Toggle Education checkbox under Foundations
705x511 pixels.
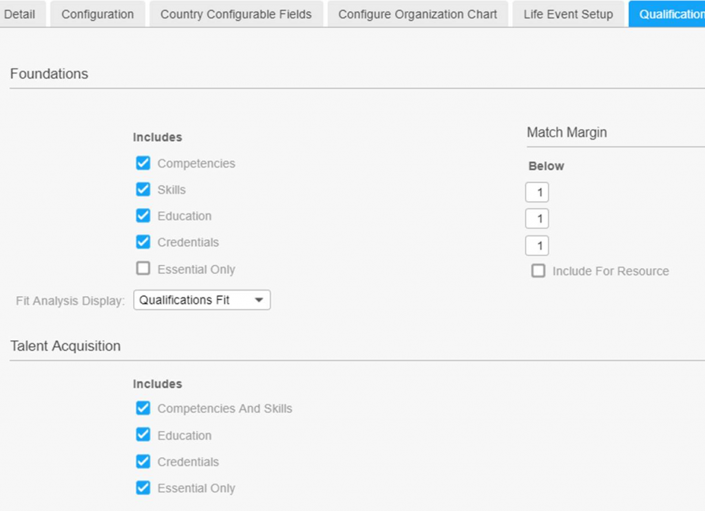[143, 216]
